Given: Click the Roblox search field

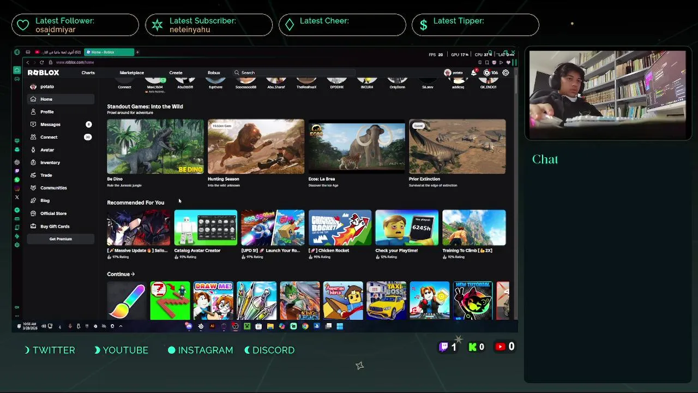Looking at the screenshot, I should 294,73.
